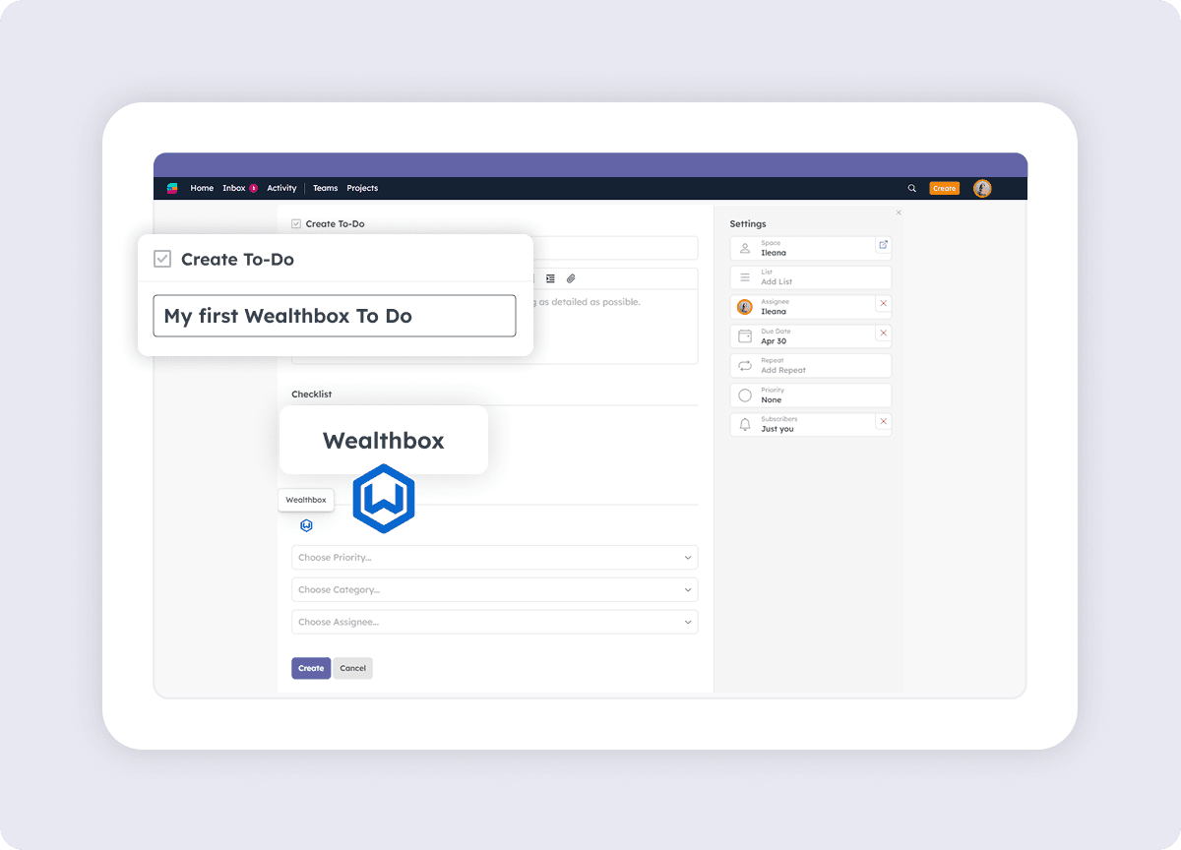Close the Settings panel
This screenshot has width=1181, height=850.
[x=899, y=212]
